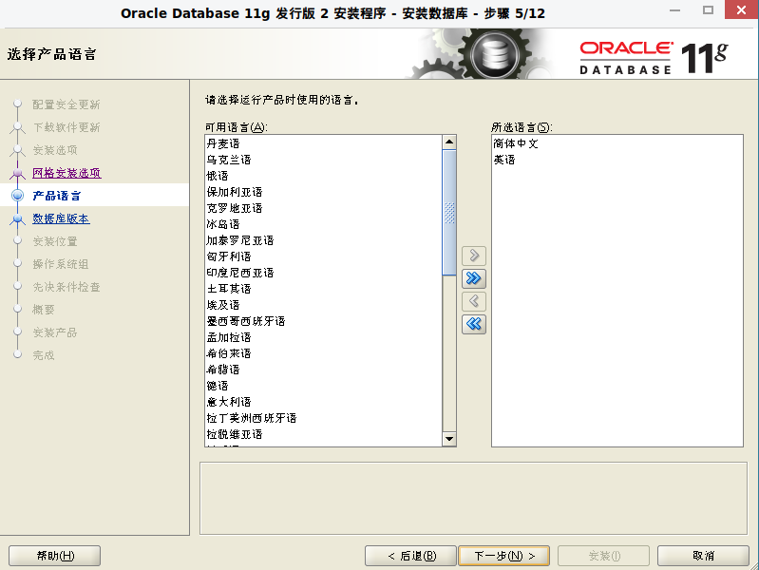This screenshot has height=570, width=759.
Task: Select 德语 in available languages
Action: coord(323,386)
